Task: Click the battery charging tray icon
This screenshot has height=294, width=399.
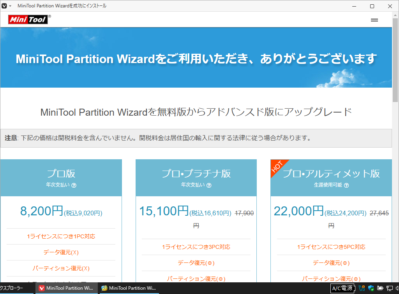Action: coord(380,288)
